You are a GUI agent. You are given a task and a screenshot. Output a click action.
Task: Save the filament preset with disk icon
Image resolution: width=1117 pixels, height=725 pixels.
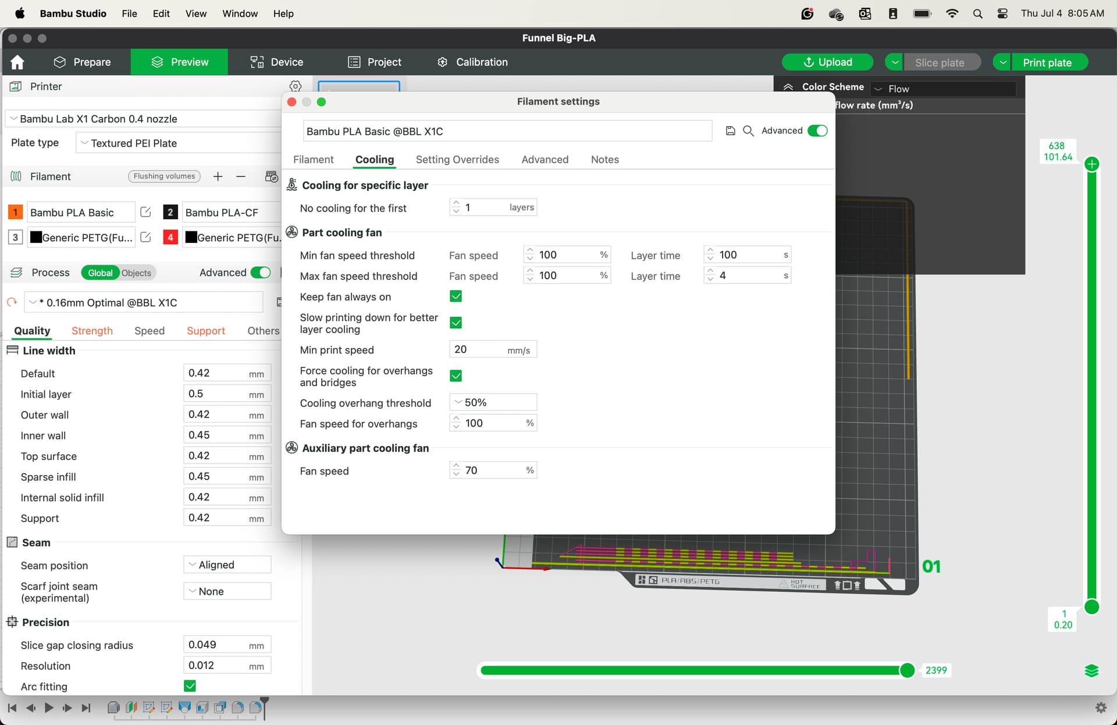click(x=731, y=131)
